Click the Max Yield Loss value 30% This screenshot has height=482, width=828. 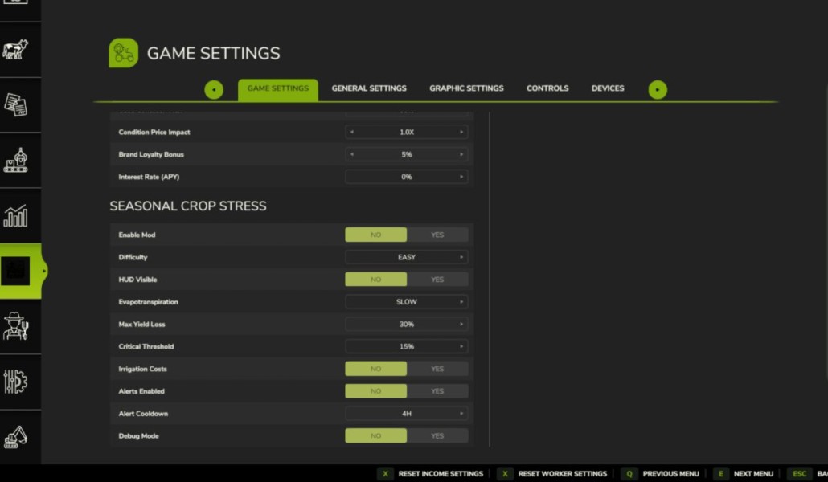[407, 325]
